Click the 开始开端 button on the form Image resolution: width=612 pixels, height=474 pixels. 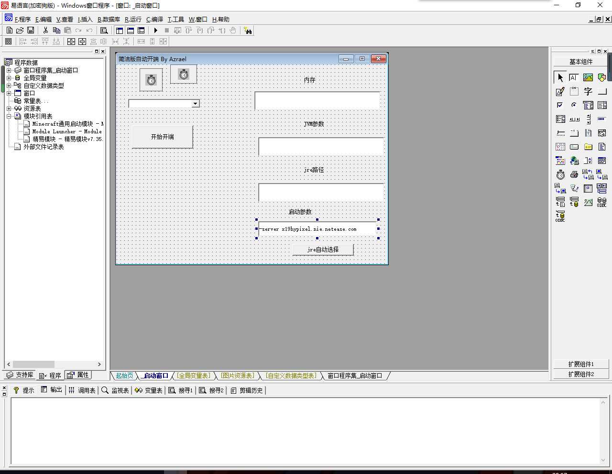coord(163,137)
